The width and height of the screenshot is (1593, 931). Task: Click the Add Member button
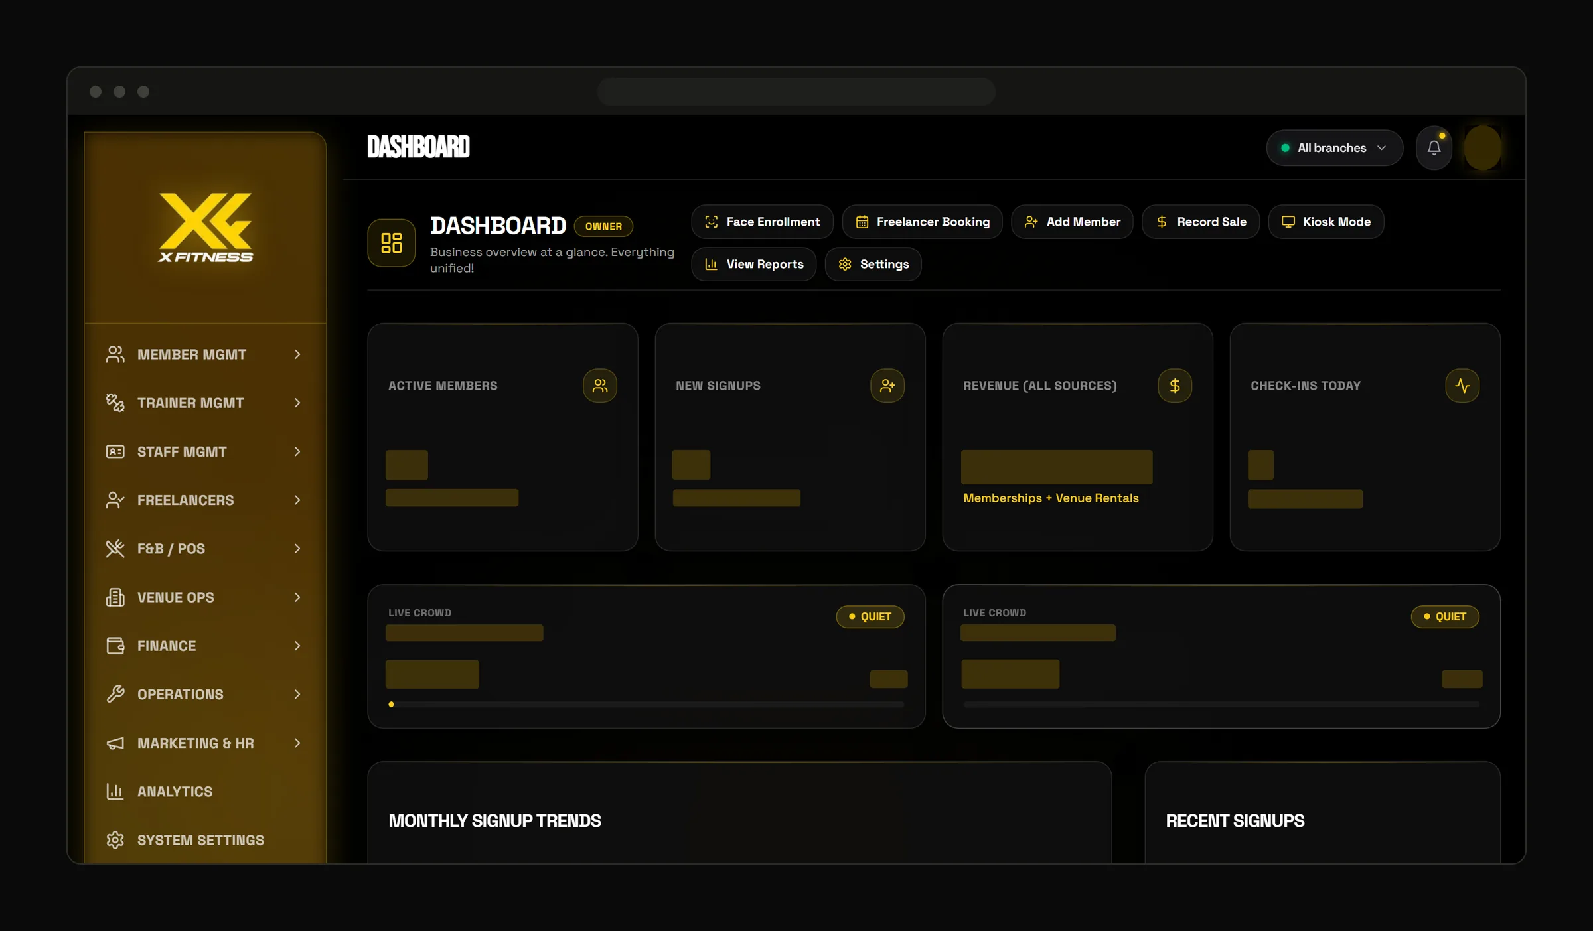[1072, 222]
